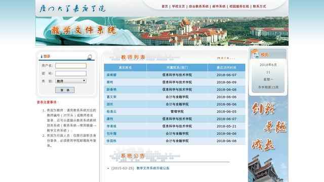Click the date cell 2018-06-05

pyautogui.click(x=226, y=111)
